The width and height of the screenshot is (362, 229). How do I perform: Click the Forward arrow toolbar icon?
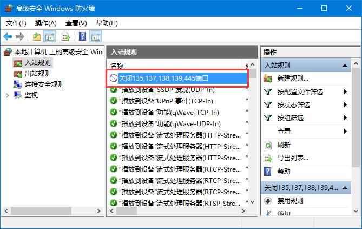coord(20,36)
